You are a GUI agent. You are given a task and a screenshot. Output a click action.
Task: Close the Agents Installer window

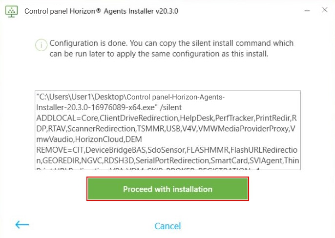[324, 10]
